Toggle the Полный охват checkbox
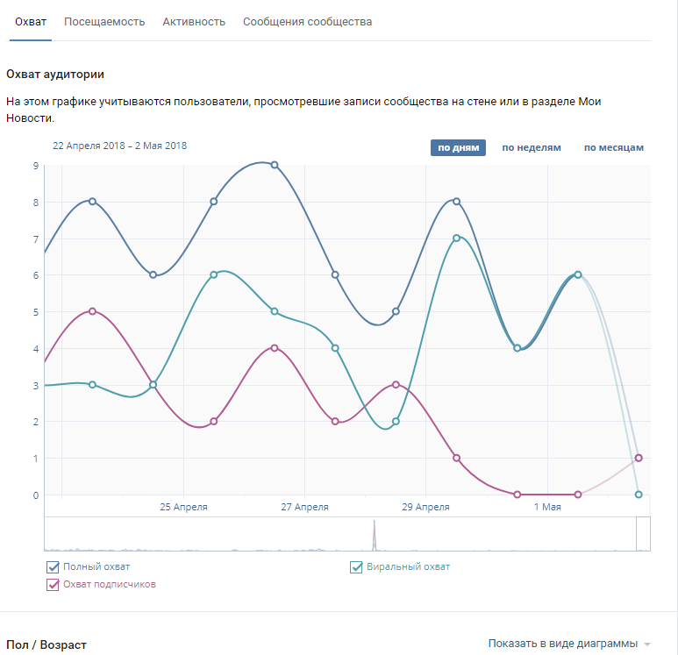The image size is (678, 655). [53, 566]
